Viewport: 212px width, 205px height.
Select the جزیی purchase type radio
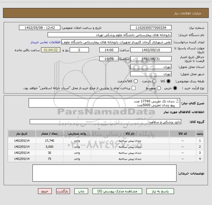click(175, 88)
